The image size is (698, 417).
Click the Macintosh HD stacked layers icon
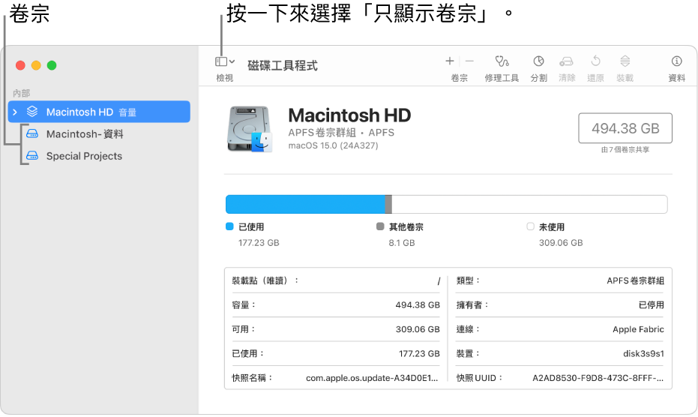coord(32,112)
